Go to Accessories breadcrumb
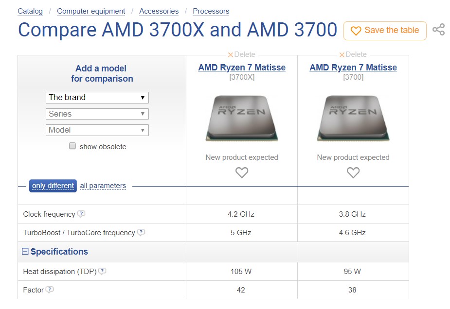The height and width of the screenshot is (309, 450). (x=159, y=11)
